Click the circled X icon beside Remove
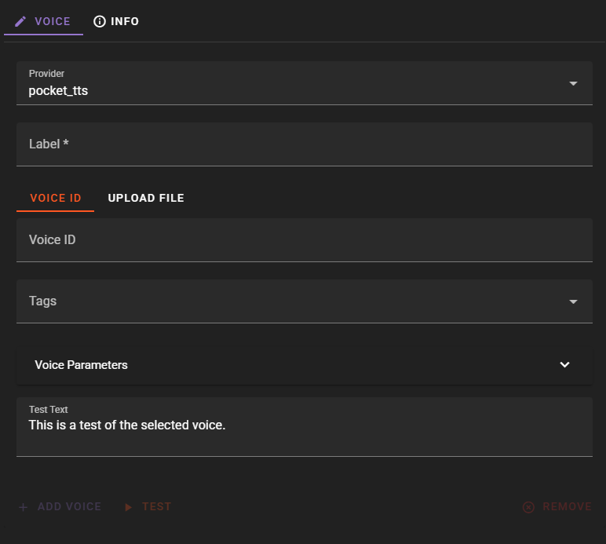The image size is (606, 544). click(528, 507)
